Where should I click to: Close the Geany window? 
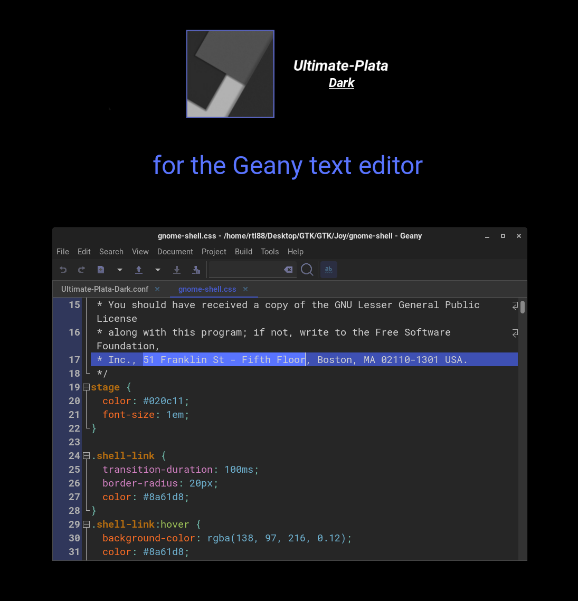coord(518,236)
